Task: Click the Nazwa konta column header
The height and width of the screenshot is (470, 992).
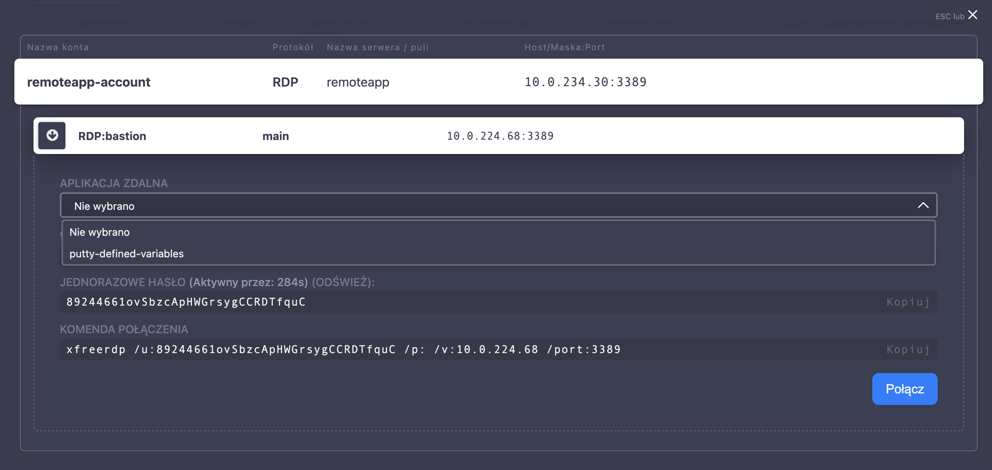Action: pyautogui.click(x=58, y=47)
